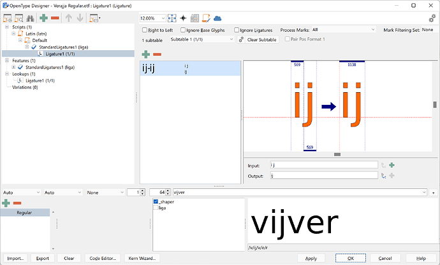Click the green plus beside the Input field
The image size is (440, 265).
(x=392, y=165)
